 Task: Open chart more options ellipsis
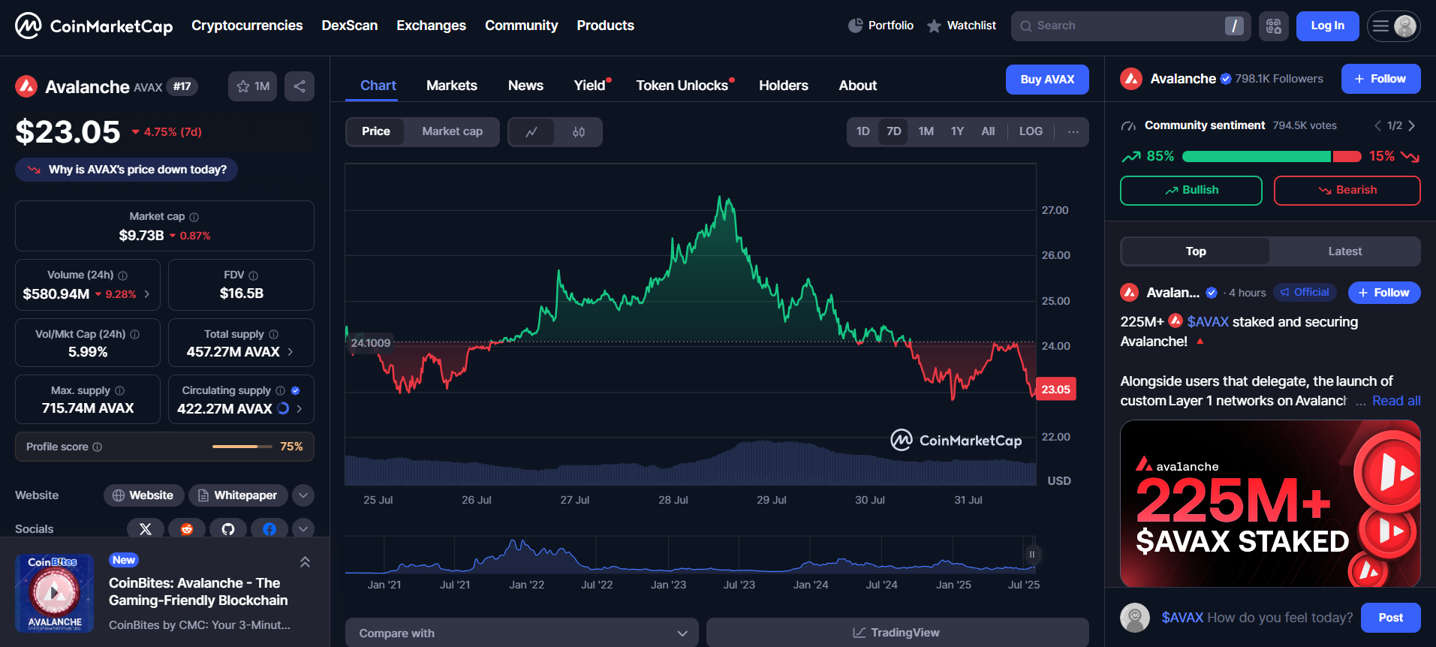tap(1073, 131)
